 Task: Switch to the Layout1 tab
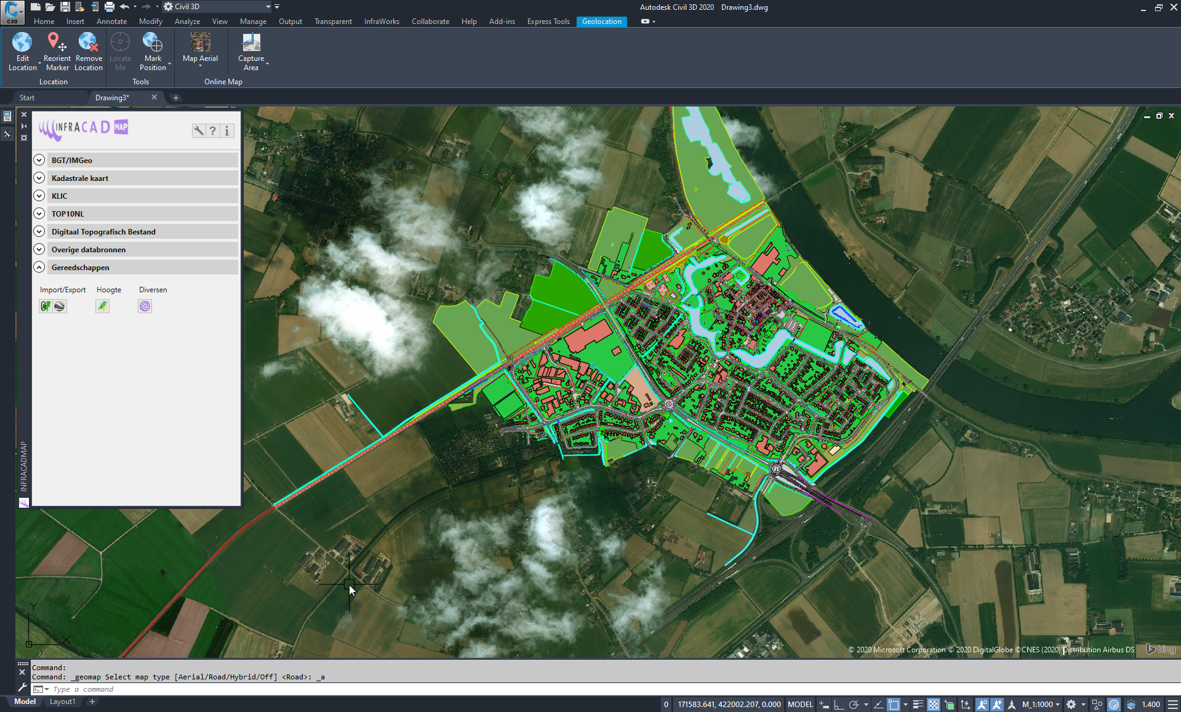[62, 702]
